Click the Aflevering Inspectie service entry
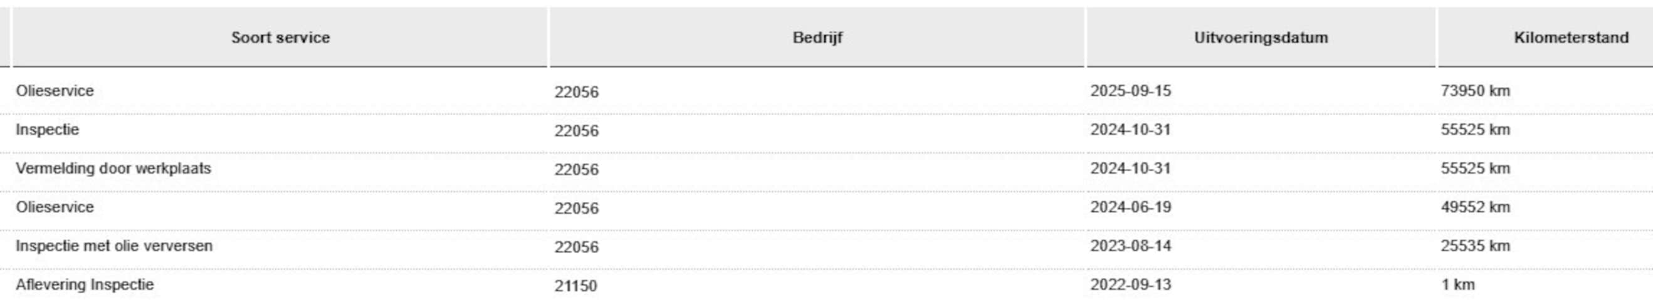 point(85,284)
